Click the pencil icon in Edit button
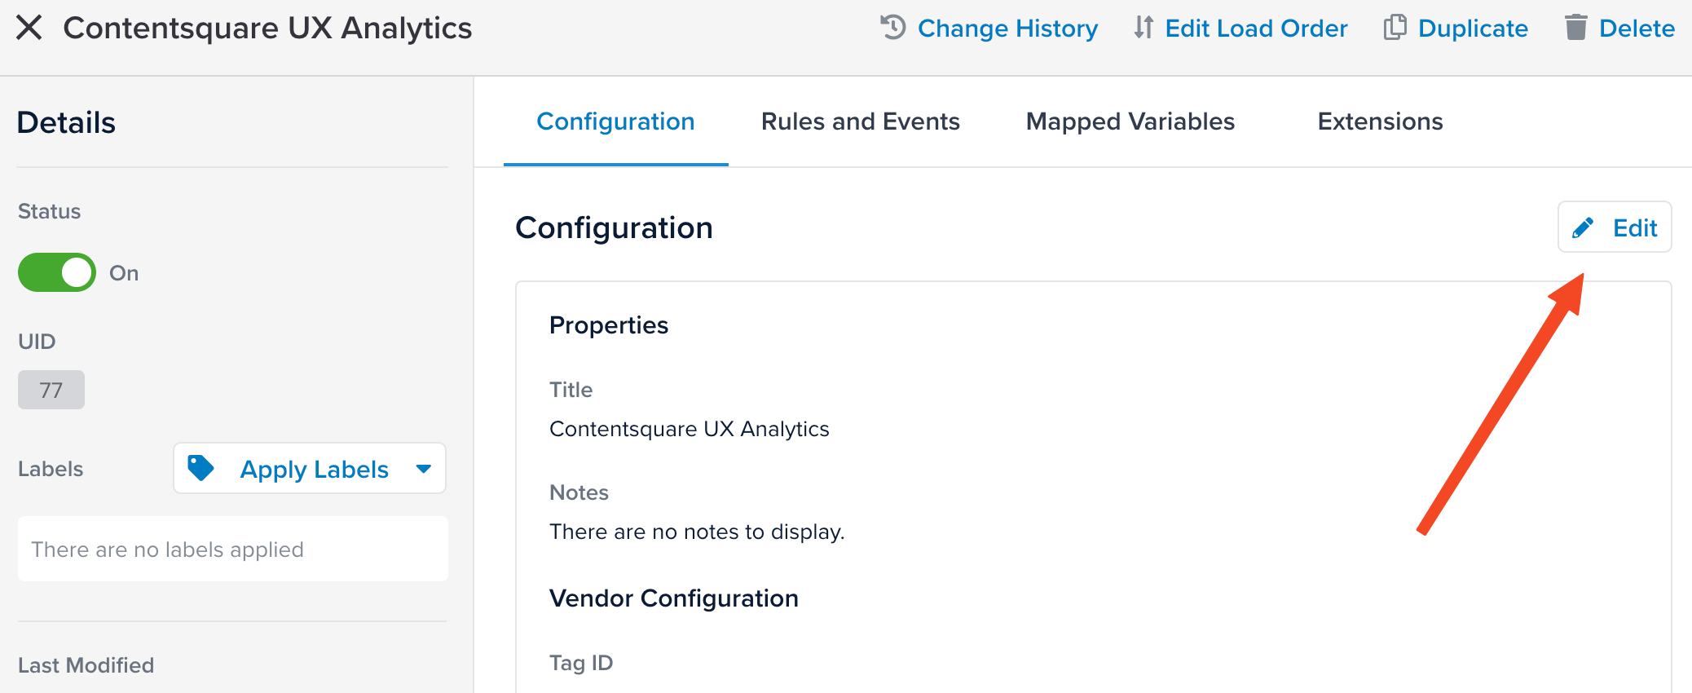Viewport: 1692px width, 693px height. coord(1583,227)
